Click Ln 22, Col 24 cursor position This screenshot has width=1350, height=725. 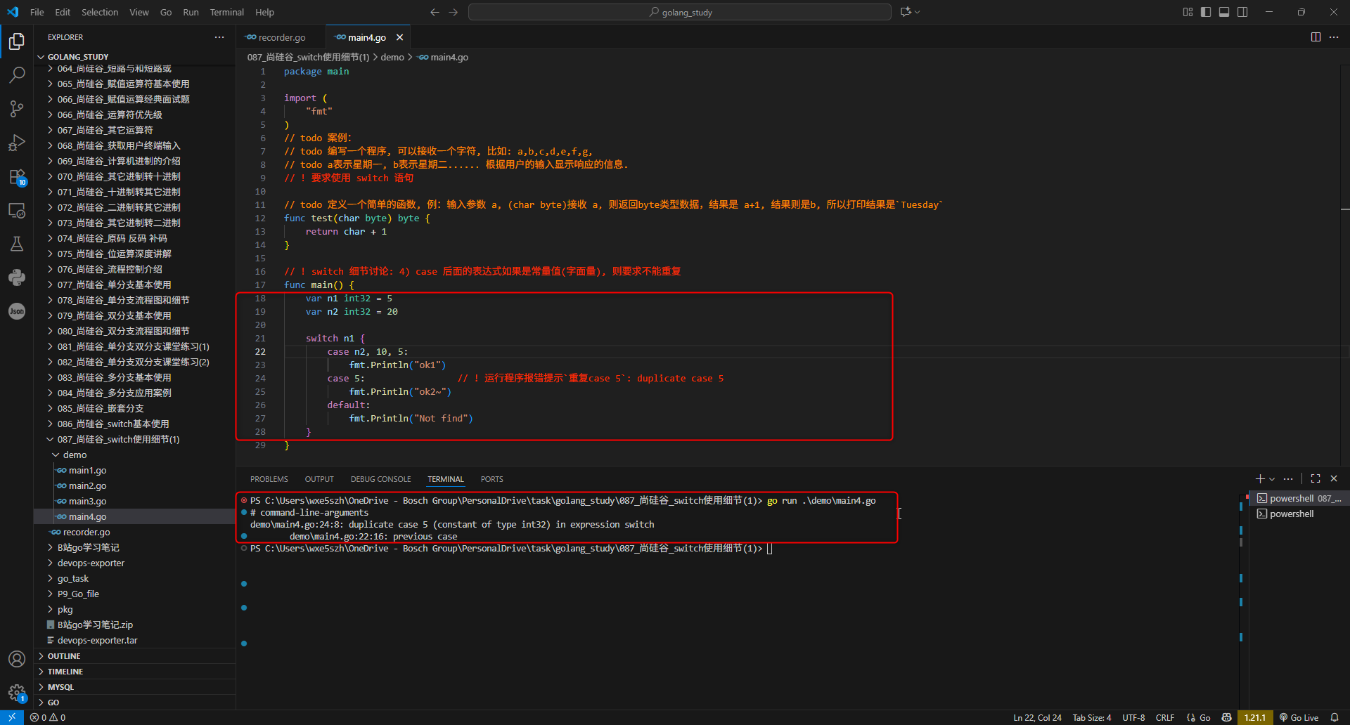coord(1037,717)
